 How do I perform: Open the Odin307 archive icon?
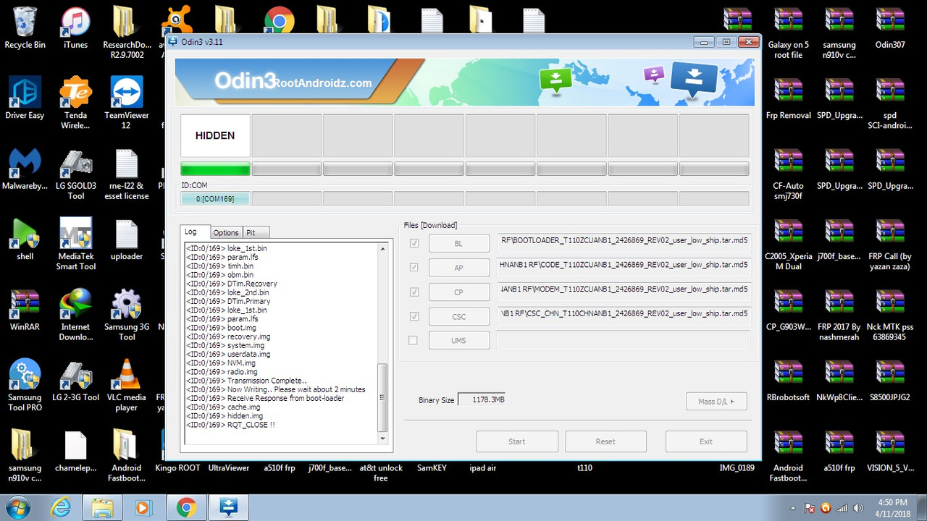coord(890,28)
